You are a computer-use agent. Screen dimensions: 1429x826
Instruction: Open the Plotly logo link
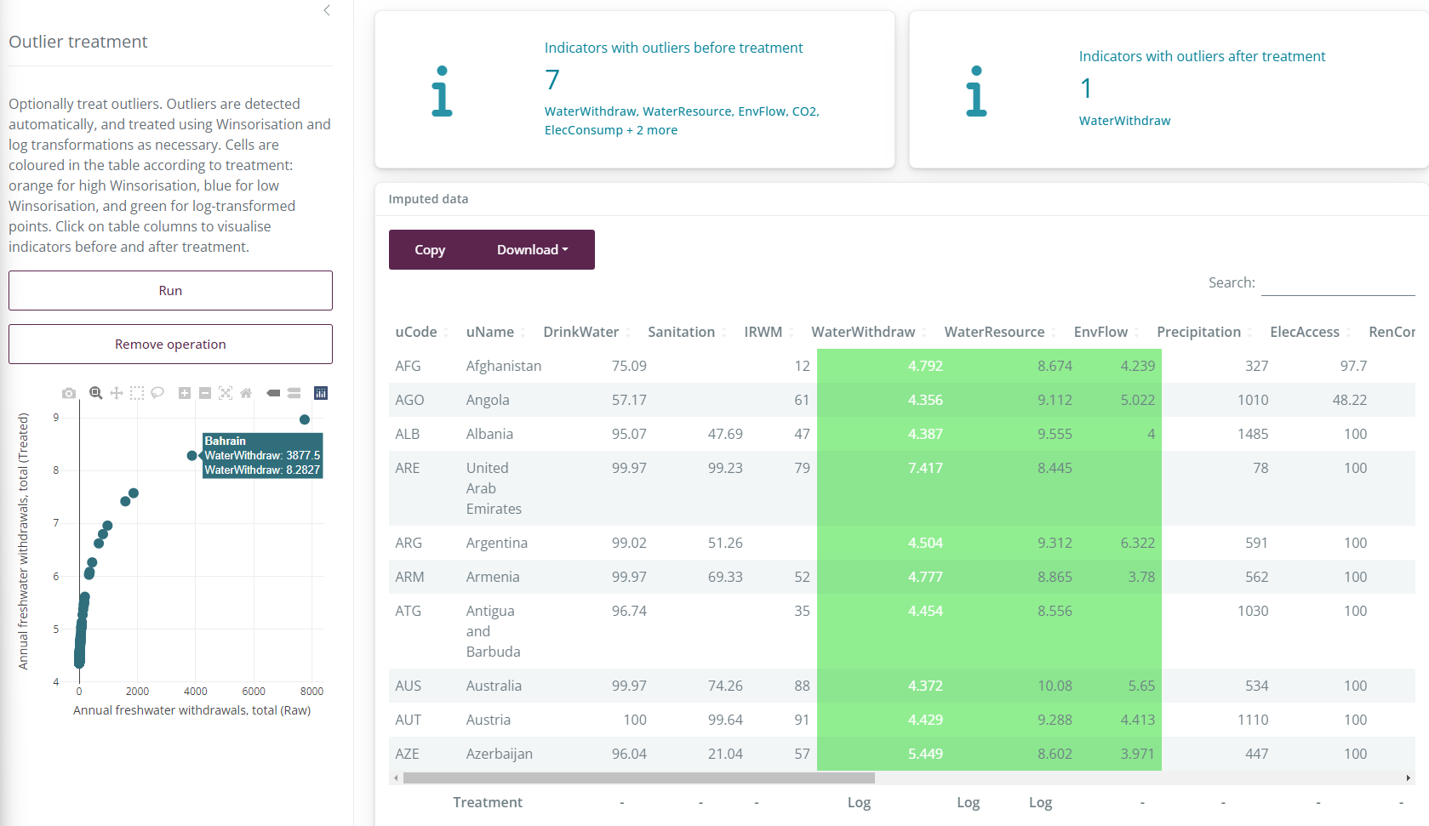pos(321,393)
